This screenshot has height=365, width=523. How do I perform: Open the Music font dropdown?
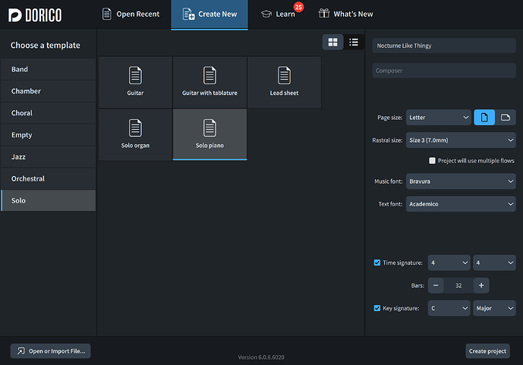461,181
